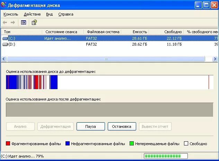
Task: Click the Том column header
Action: tap(21, 32)
